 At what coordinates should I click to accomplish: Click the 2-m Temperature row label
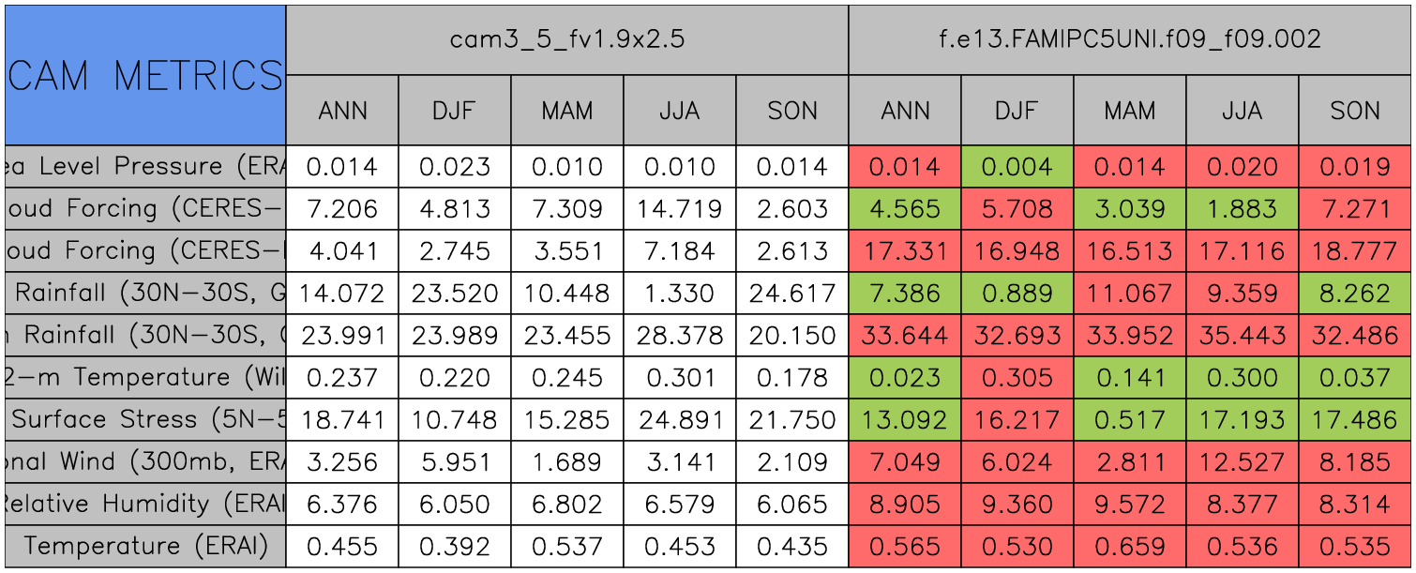click(x=144, y=377)
